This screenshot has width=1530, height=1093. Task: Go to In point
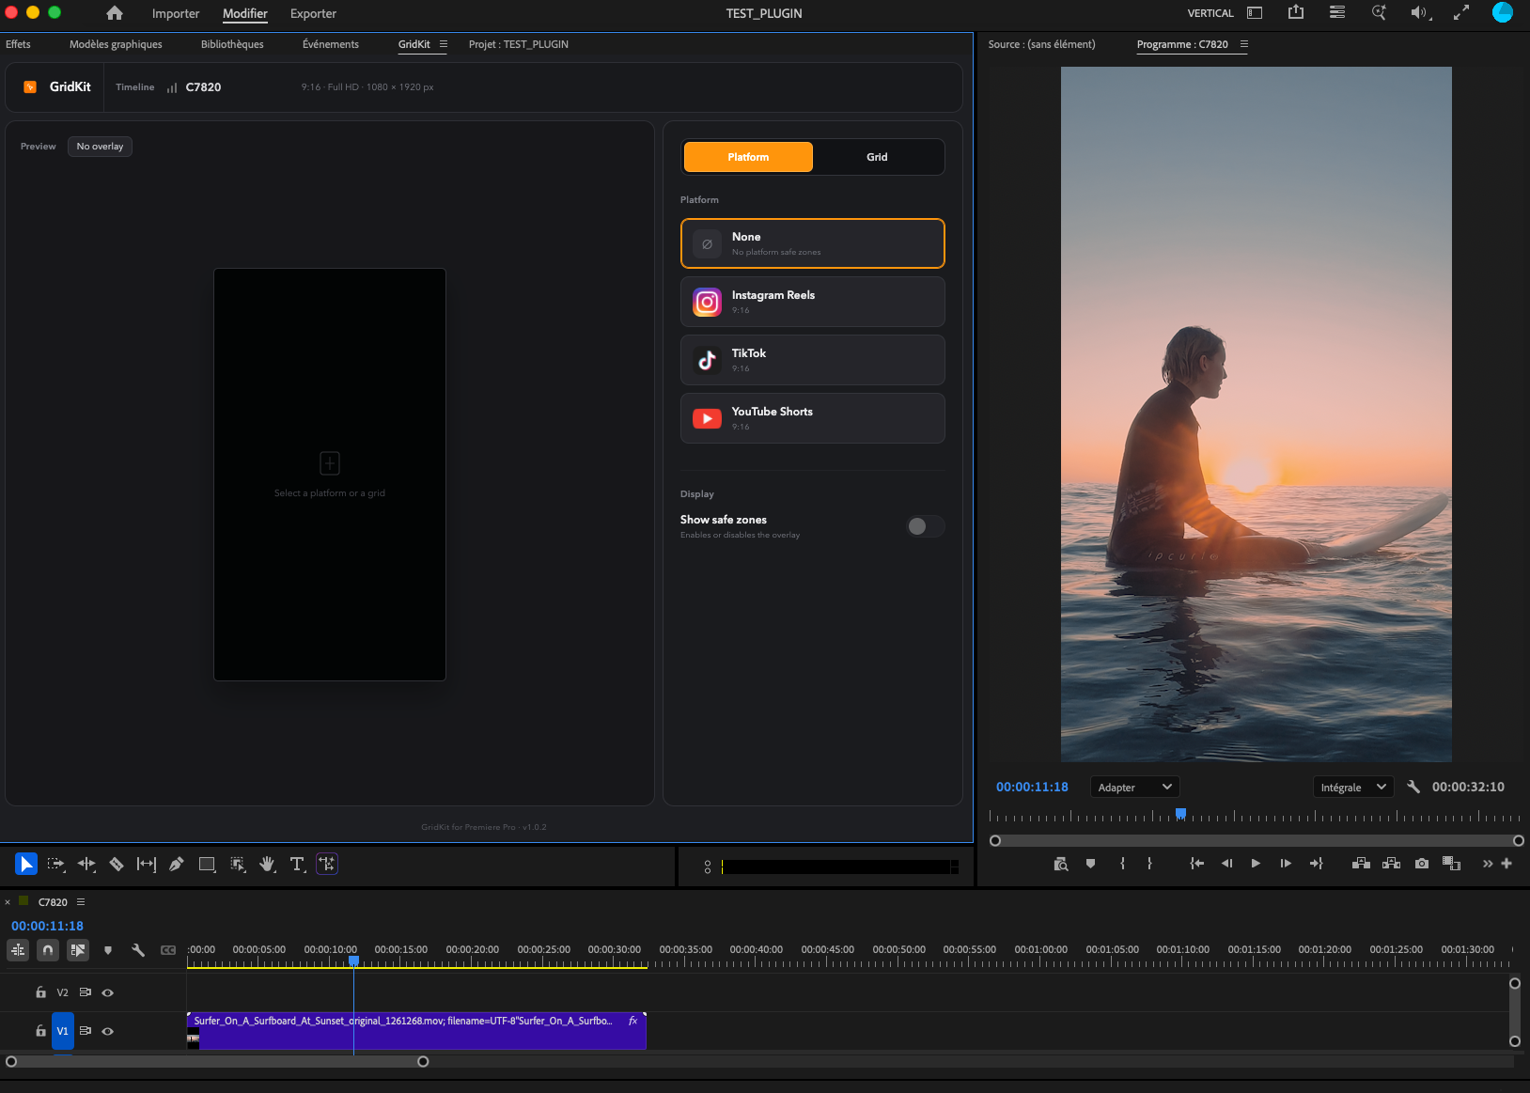(x=1196, y=864)
